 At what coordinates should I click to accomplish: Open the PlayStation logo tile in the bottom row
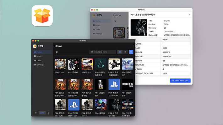74,105
